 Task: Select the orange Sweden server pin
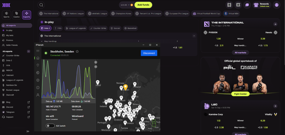point(126,88)
